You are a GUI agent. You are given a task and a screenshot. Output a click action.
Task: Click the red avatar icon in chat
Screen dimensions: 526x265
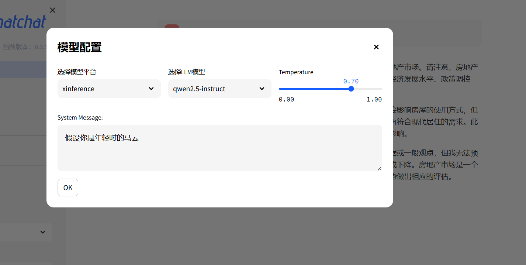click(x=172, y=26)
